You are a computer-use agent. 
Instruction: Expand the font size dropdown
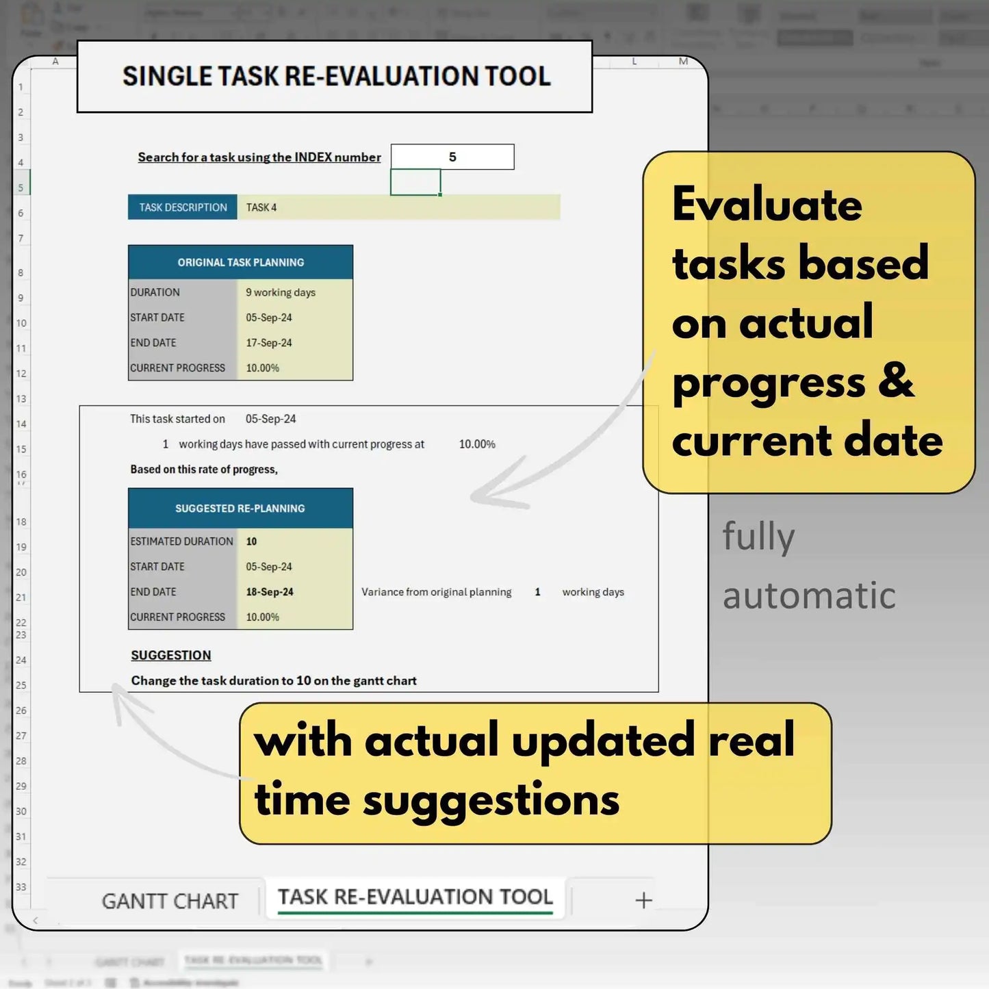[251, 13]
